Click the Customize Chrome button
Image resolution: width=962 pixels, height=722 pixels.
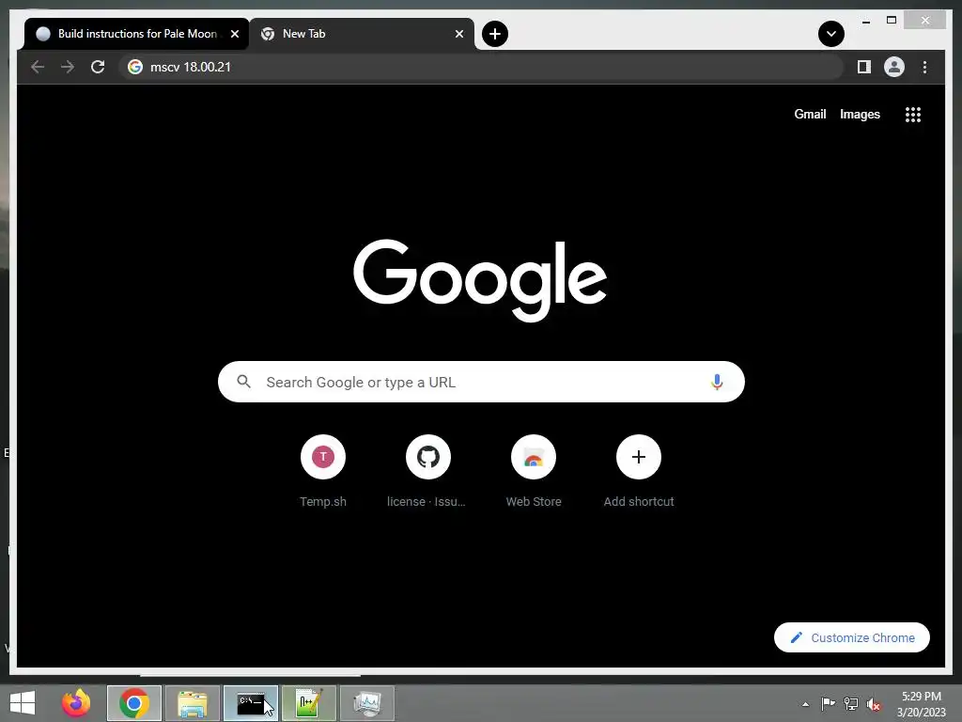click(x=851, y=637)
